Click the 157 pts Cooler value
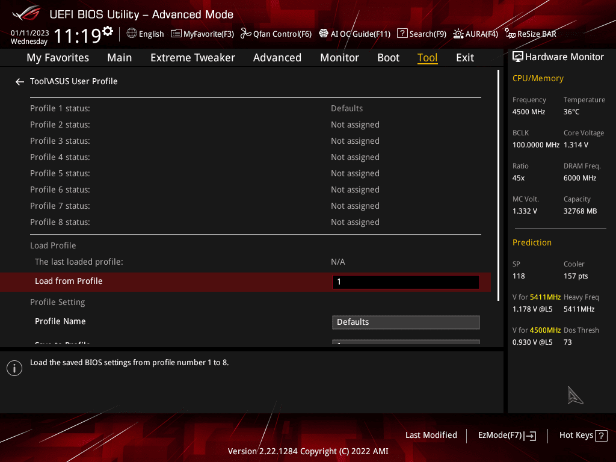Image resolution: width=616 pixels, height=462 pixels. [x=576, y=276]
